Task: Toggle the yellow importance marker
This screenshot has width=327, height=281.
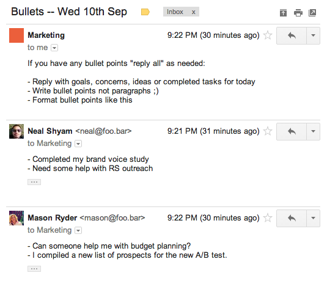Action: coord(145,12)
